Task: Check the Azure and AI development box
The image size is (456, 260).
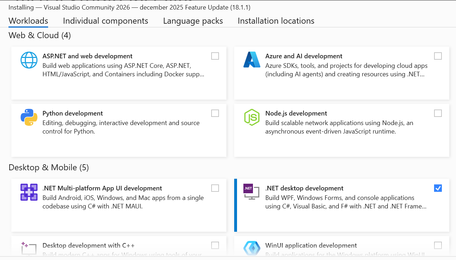Action: pyautogui.click(x=438, y=56)
